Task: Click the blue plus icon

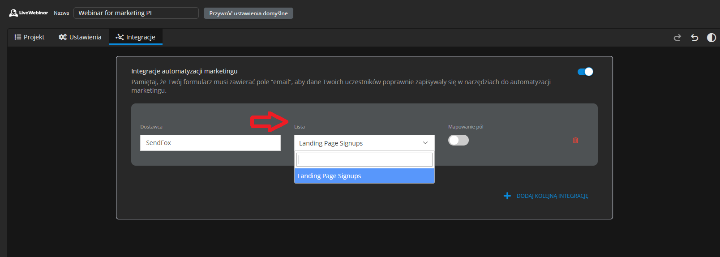Action: pos(507,196)
